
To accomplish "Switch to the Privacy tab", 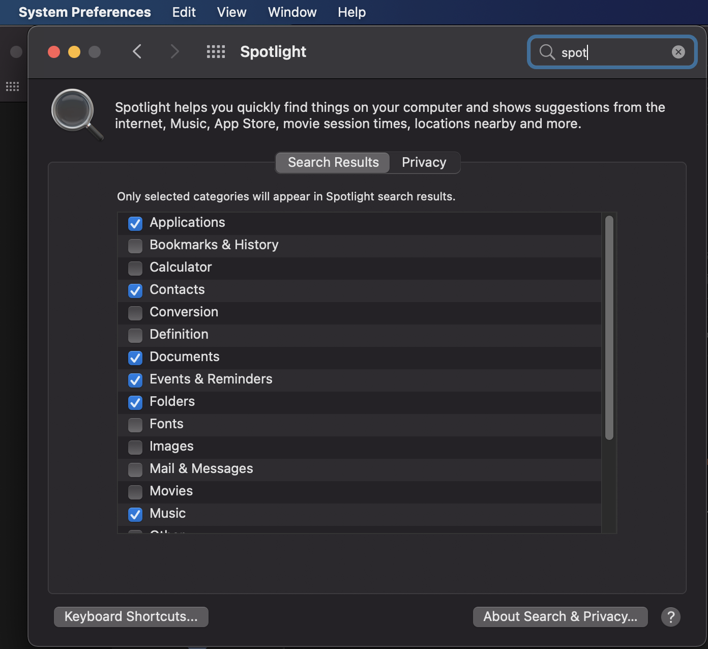I will (424, 162).
